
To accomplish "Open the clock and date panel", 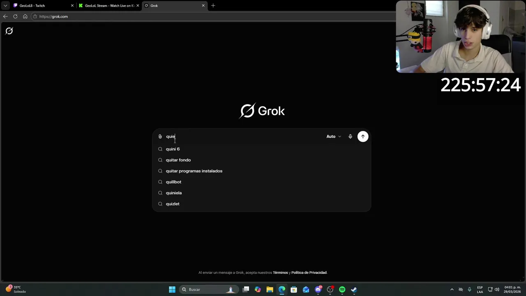I will pyautogui.click(x=512, y=289).
